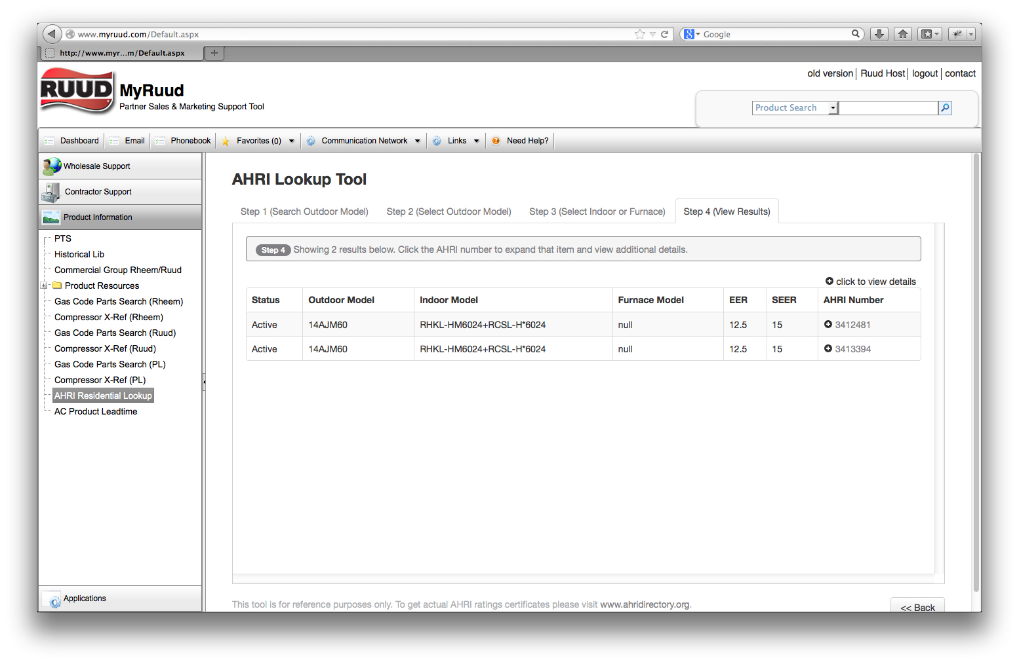Click the Back button below the results
Viewport: 1019px width, 664px height.
pos(917,607)
